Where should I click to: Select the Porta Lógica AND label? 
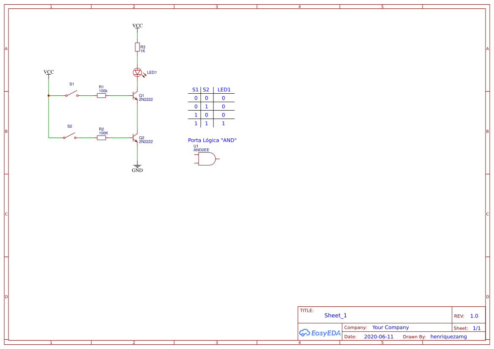213,140
